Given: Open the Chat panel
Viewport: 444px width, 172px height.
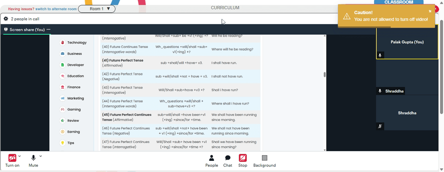Looking at the screenshot, I should 228,160.
